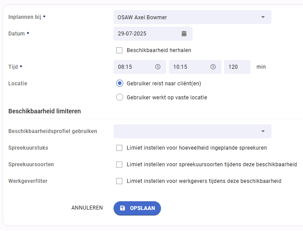Viewport: 303px width, 231px height.
Task: Expand the Inplannen bij dropdown arrow
Action: [263, 17]
